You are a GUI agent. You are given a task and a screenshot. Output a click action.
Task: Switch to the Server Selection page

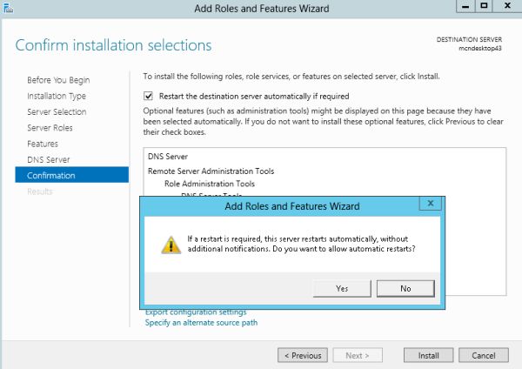[57, 112]
